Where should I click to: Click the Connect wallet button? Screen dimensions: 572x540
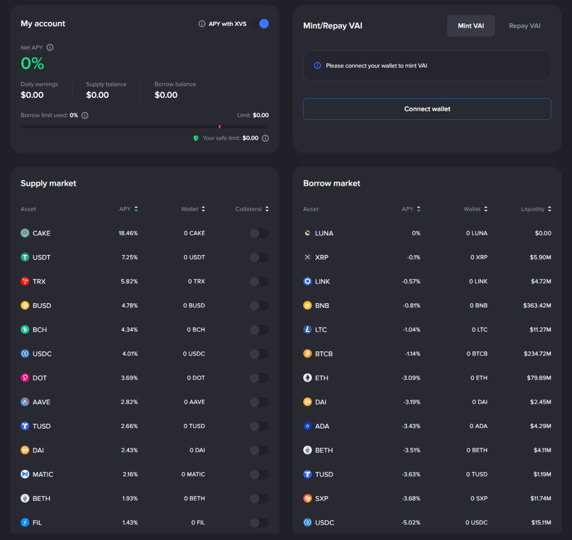click(427, 109)
